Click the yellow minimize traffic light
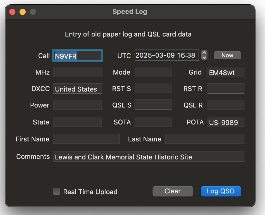The width and height of the screenshot is (265, 215). 22,12
